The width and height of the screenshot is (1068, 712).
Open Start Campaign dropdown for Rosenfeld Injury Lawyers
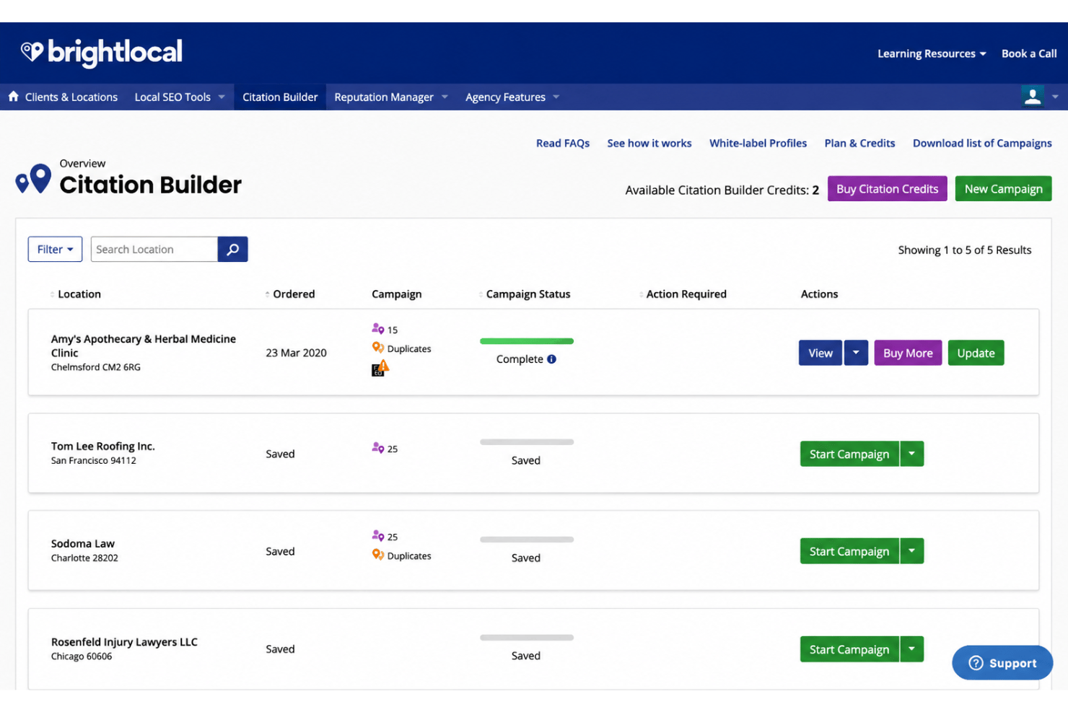click(x=912, y=649)
